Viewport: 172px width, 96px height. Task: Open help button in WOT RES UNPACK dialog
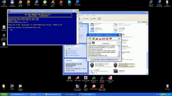point(119,39)
